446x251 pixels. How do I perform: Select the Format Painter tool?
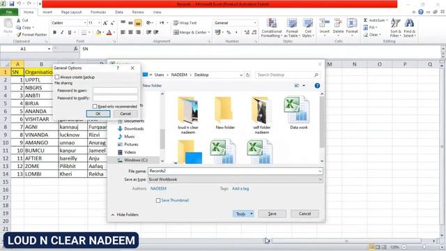coord(31,34)
